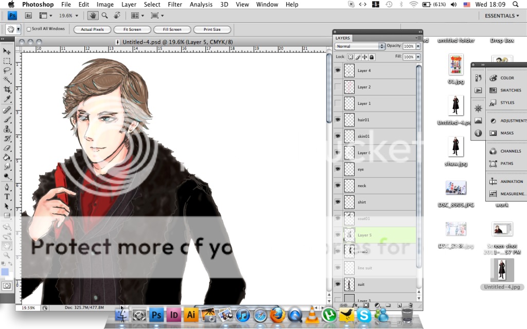Open Illustrator from the Dock
527x329 pixels.
191,315
